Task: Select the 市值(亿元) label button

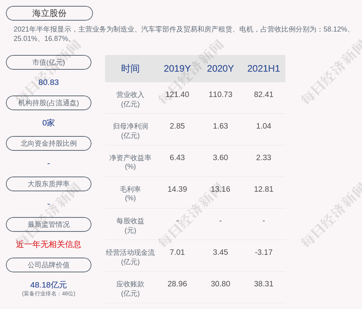Action: pyautogui.click(x=49, y=62)
